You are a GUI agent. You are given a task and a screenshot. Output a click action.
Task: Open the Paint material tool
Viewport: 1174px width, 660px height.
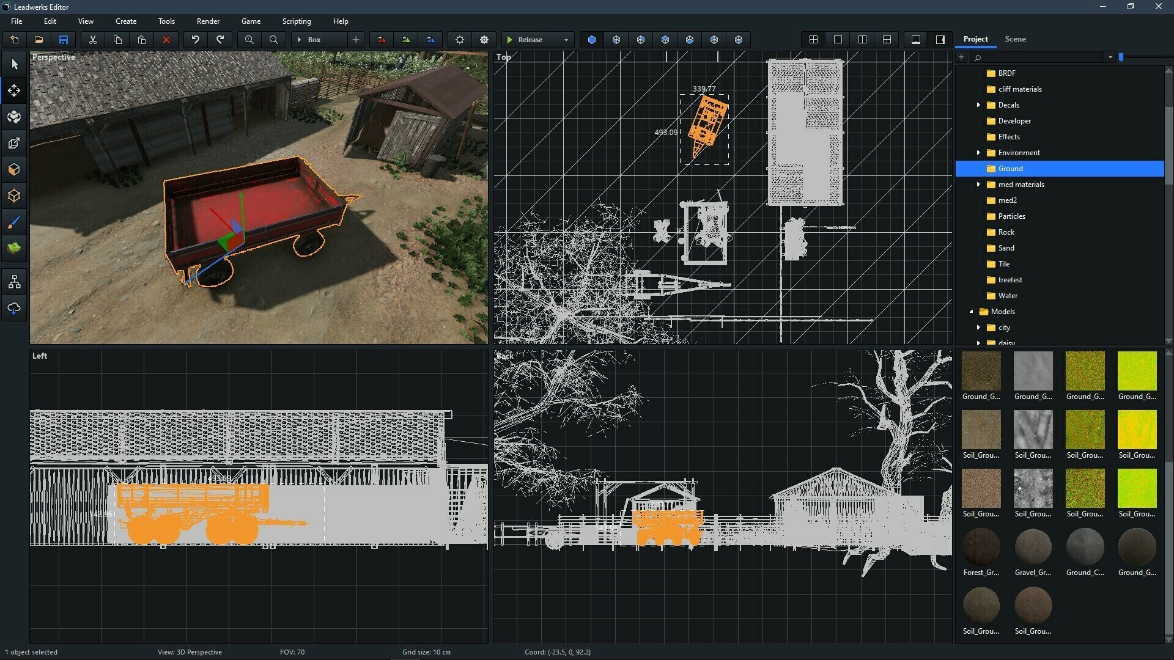click(x=13, y=222)
